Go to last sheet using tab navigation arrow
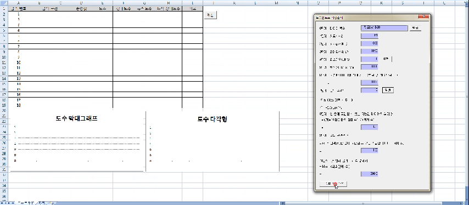 [x=13, y=203]
